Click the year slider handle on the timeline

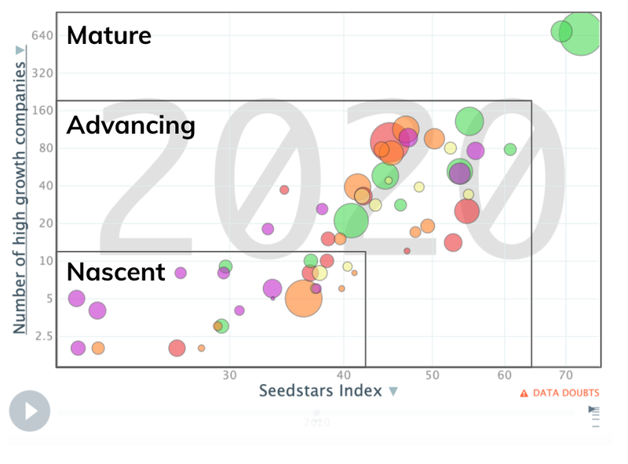[316, 412]
